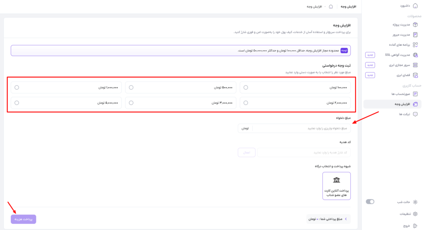Image resolution: width=423 pixels, height=230 pixels.
Task: Click the home icon in breadcrumb
Action: tap(331, 7)
